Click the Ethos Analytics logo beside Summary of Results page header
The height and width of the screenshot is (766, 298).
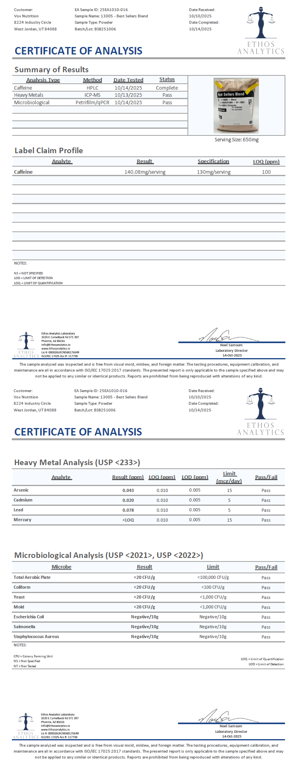pos(261,30)
